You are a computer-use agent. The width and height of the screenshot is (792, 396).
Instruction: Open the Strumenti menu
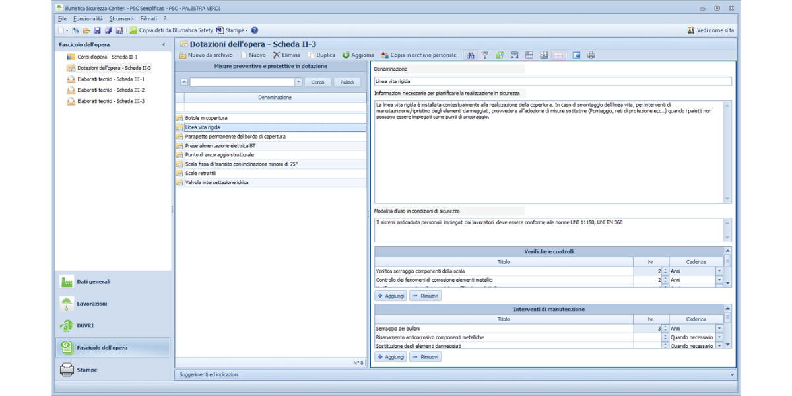pos(121,19)
